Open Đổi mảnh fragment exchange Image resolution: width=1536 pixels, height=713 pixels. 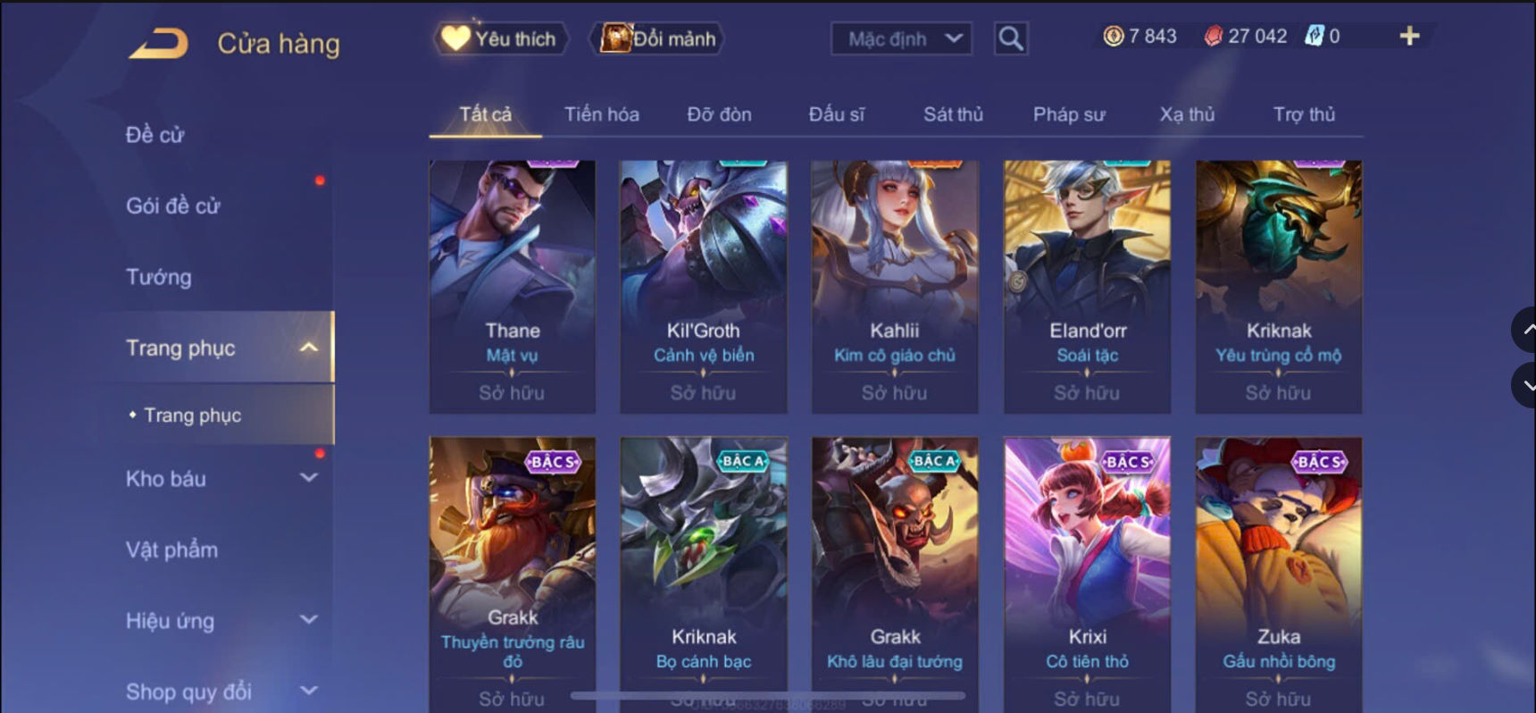658,38
